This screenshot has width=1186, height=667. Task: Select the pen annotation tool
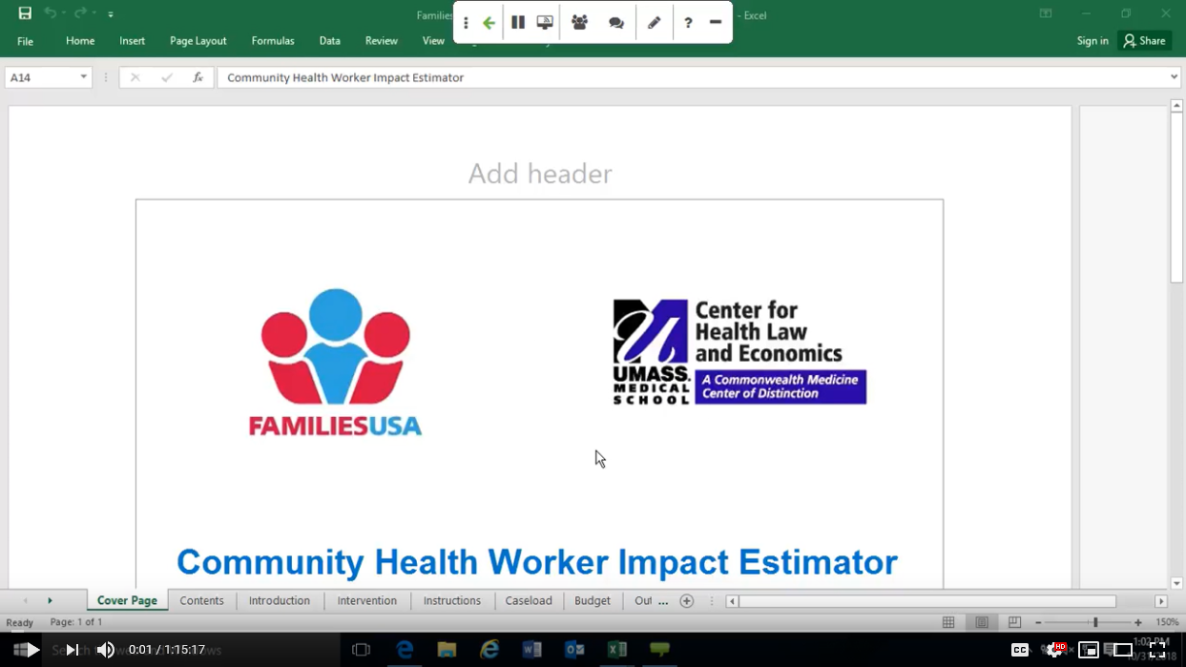coord(654,23)
